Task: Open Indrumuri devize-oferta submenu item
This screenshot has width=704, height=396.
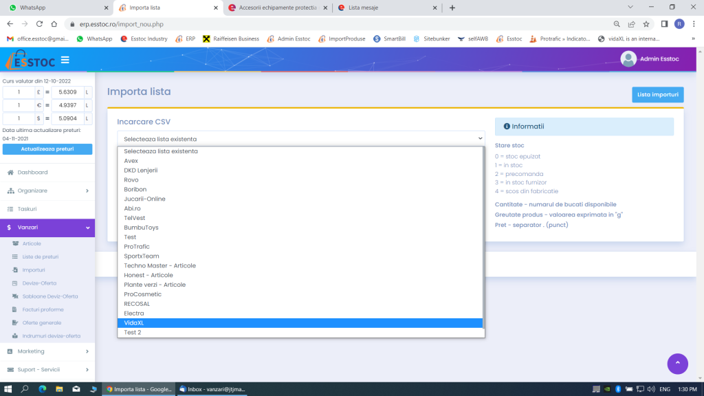Action: coord(51,335)
